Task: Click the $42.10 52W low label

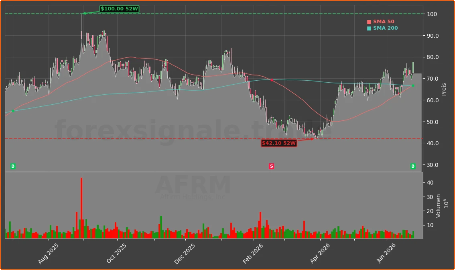Action: pyautogui.click(x=279, y=143)
